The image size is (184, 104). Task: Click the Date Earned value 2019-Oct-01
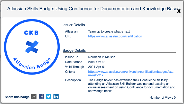coord(97,62)
